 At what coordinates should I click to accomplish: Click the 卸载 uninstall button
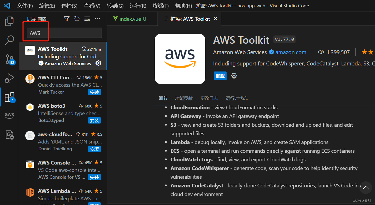pyautogui.click(x=220, y=76)
